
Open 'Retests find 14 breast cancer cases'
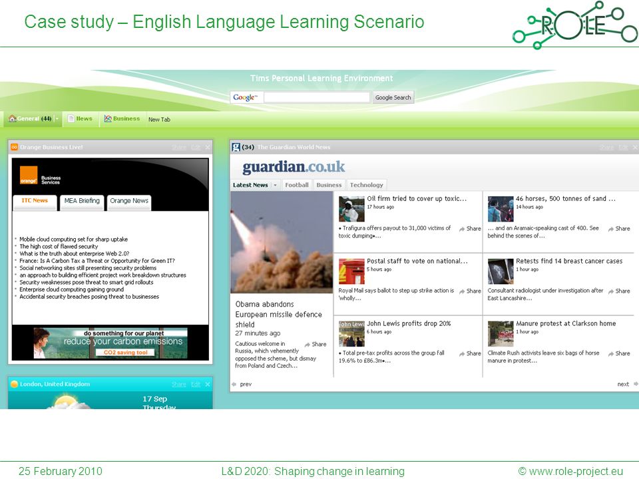coord(569,261)
